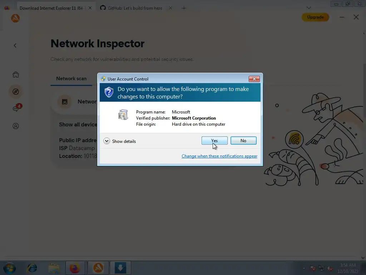The height and width of the screenshot is (275, 366).
Task: Open download arrow app on taskbar
Action: (120, 268)
